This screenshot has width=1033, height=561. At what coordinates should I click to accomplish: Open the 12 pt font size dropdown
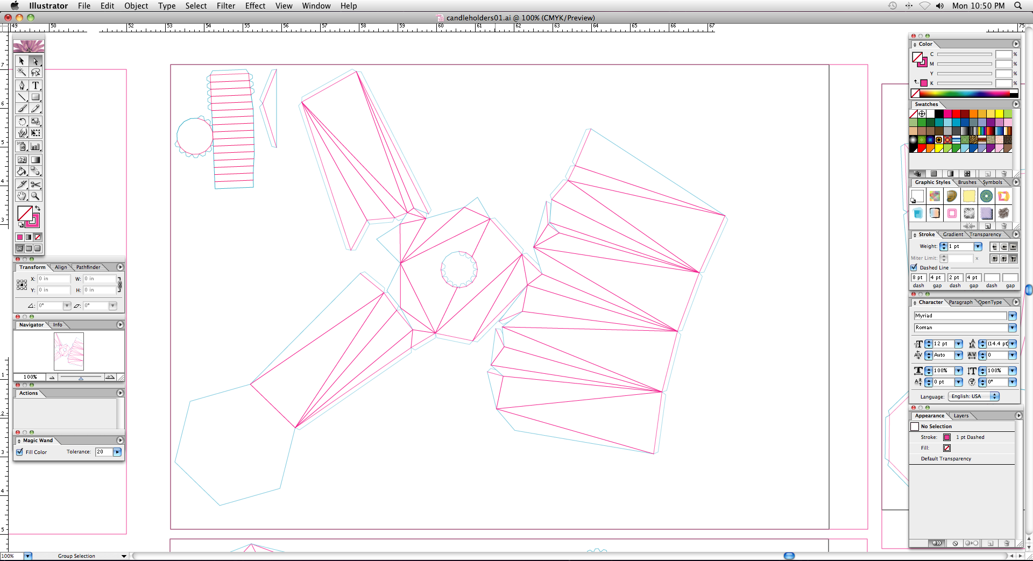click(x=958, y=344)
